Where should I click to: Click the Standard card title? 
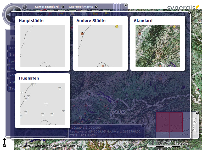tap(143, 21)
